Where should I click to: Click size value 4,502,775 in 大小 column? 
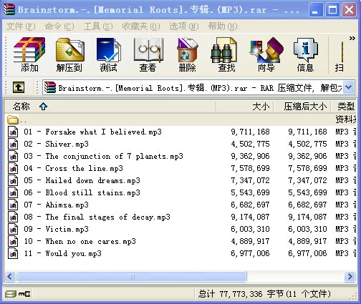[250, 144]
